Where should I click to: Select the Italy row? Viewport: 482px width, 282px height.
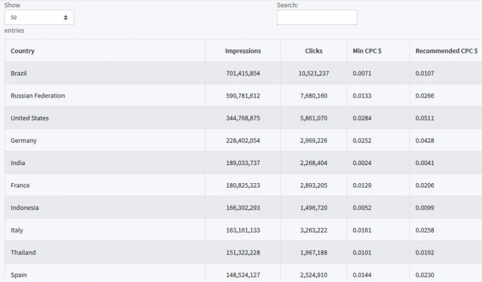(243, 230)
